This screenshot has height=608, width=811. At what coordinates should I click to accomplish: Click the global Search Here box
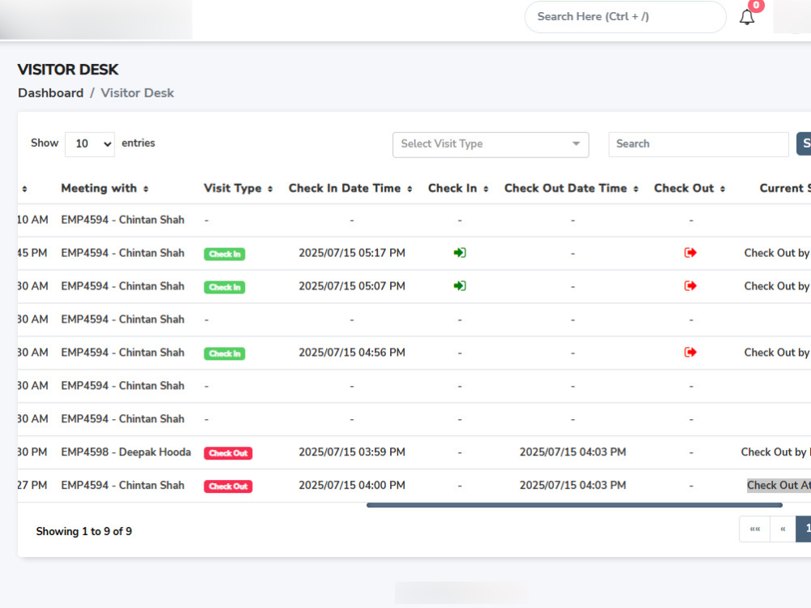625,17
